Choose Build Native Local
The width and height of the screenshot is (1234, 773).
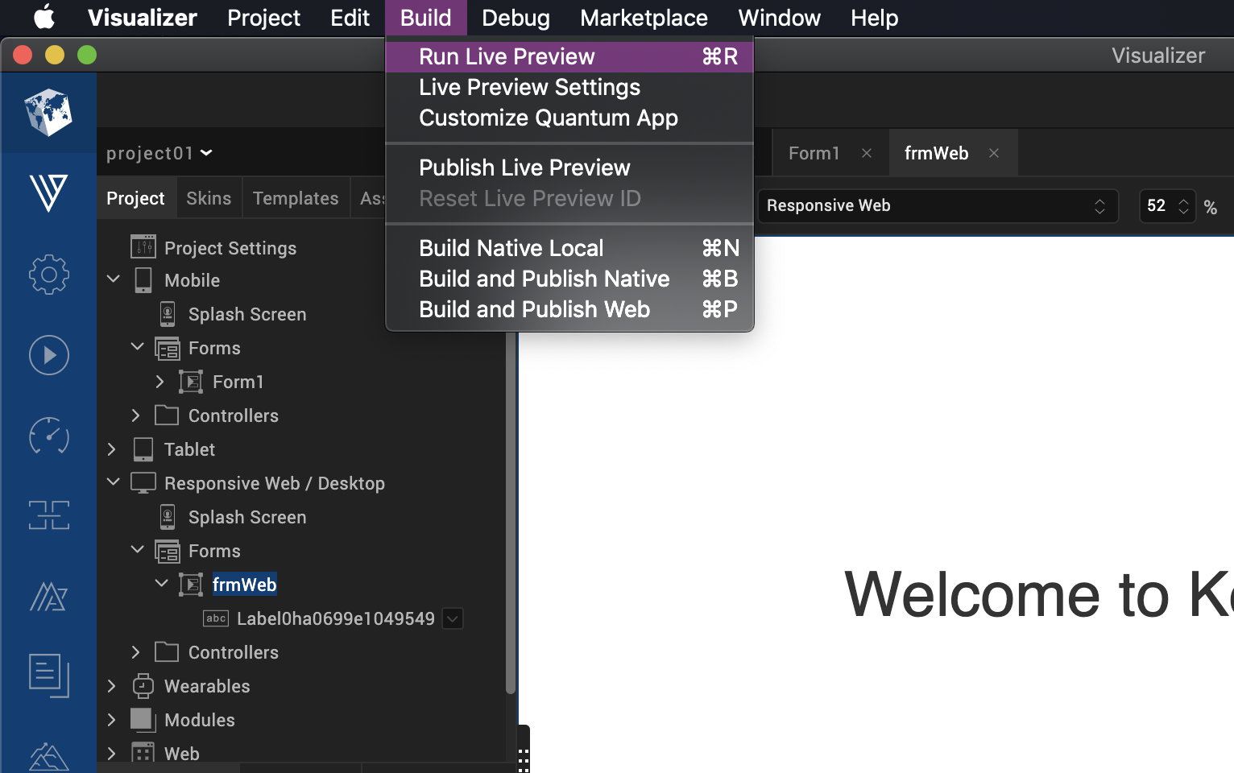click(x=569, y=248)
